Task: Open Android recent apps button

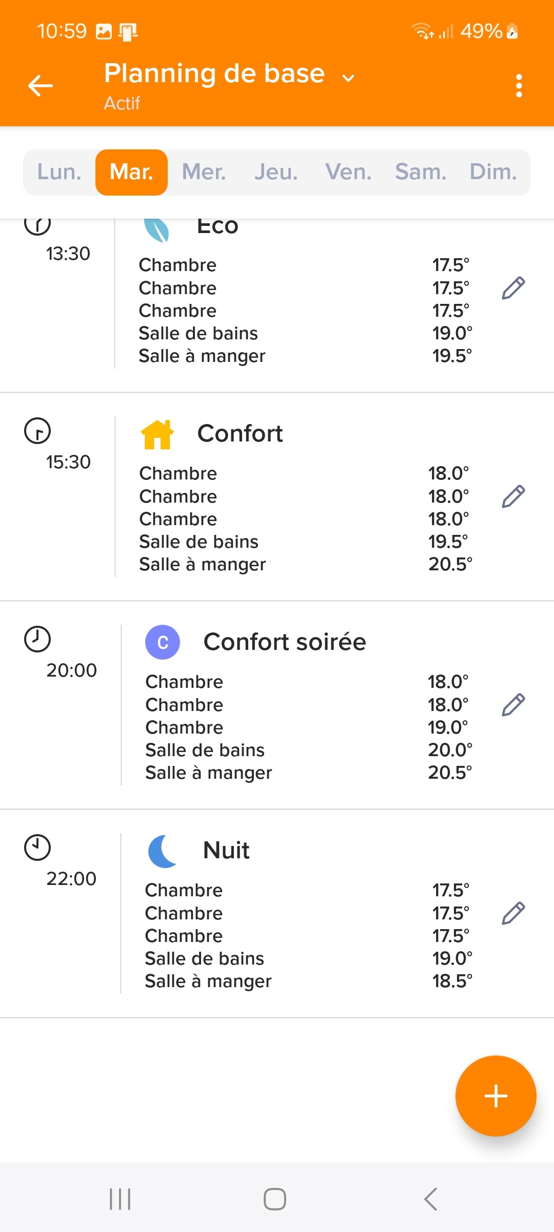Action: click(120, 1199)
